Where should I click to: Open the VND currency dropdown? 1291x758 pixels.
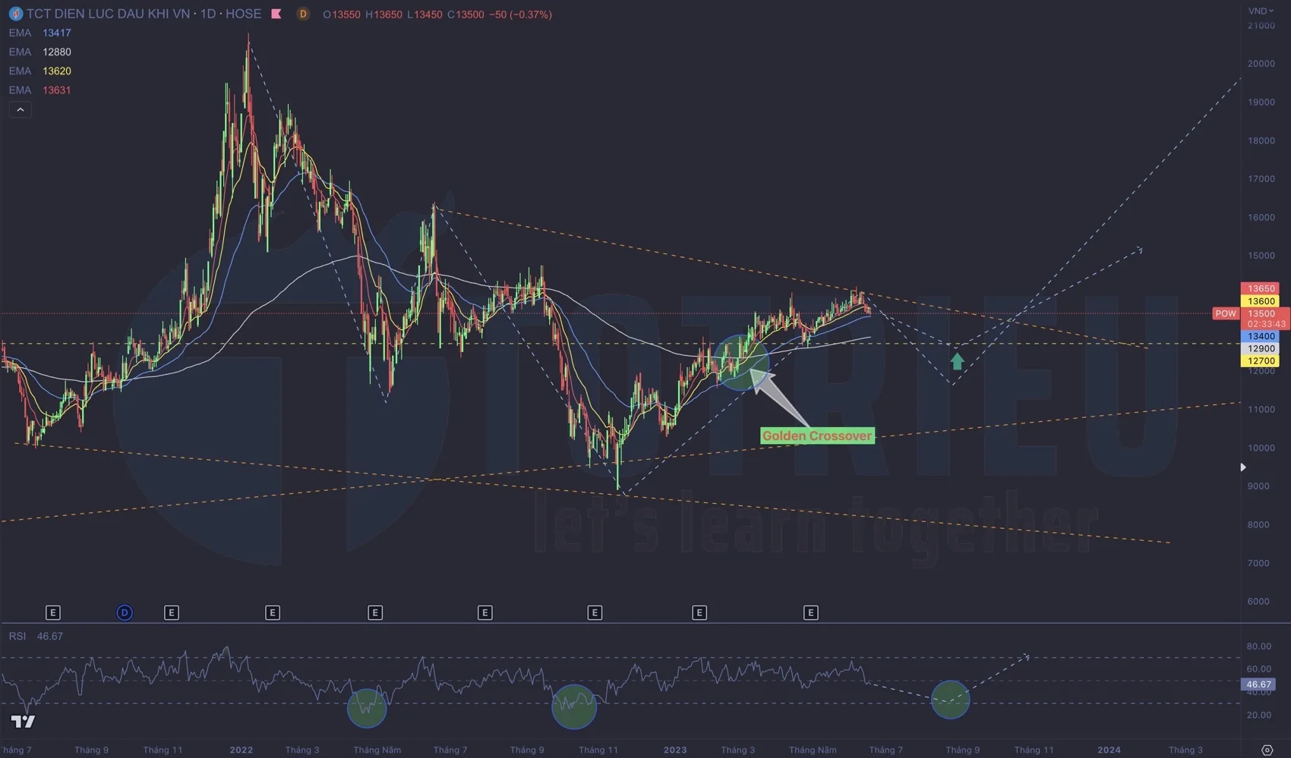coord(1261,11)
